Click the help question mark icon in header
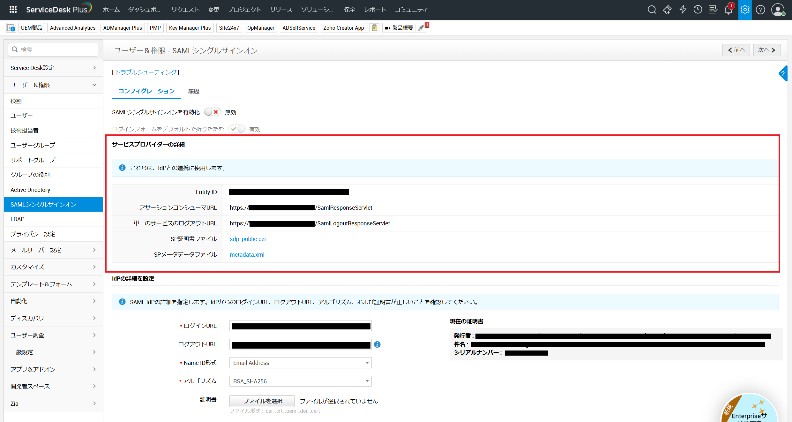 [760, 10]
